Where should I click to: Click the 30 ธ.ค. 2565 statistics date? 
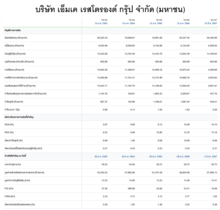coord(156,156)
